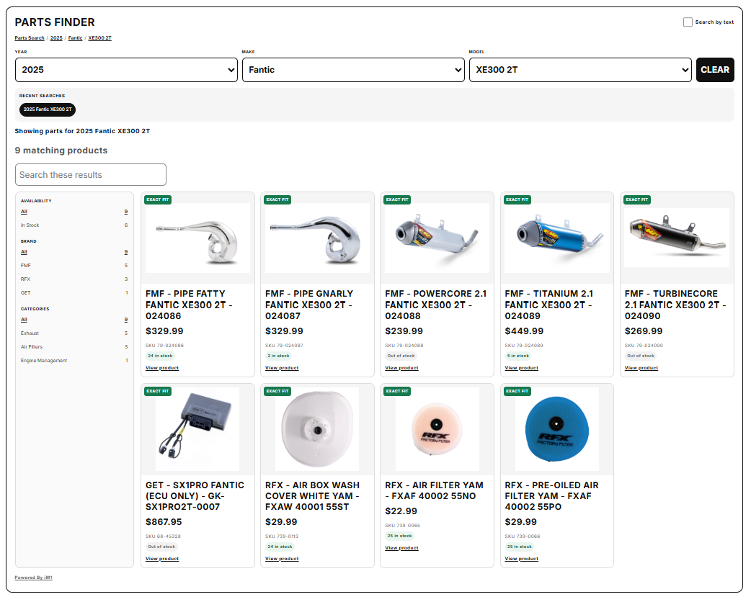View product for FMF Powercore 2.1

tap(401, 368)
